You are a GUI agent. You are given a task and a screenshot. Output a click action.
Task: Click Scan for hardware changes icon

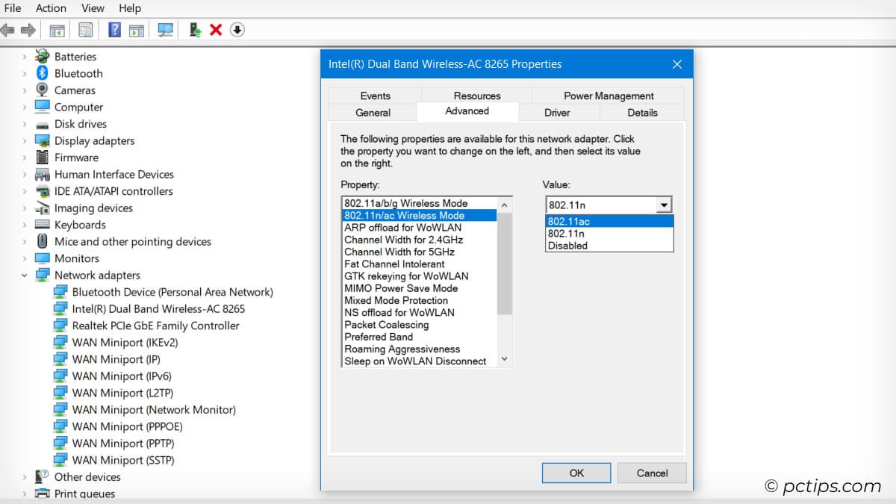165,30
